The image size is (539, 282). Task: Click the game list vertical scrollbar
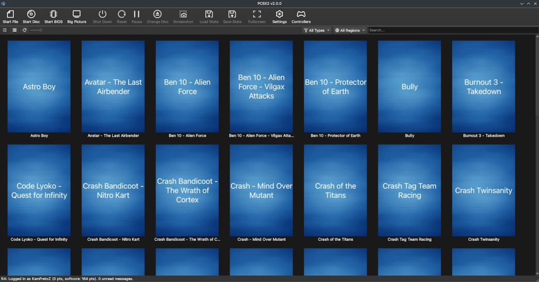coord(537,155)
